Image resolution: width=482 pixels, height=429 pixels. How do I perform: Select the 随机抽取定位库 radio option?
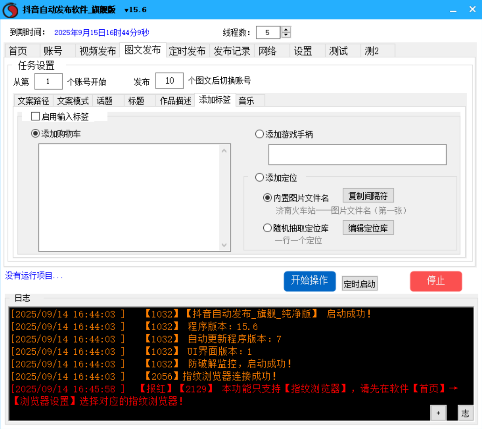pyautogui.click(x=267, y=228)
